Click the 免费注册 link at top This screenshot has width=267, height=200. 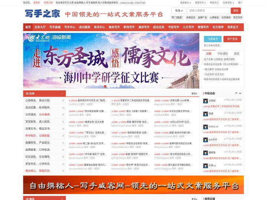[x=48, y=3]
